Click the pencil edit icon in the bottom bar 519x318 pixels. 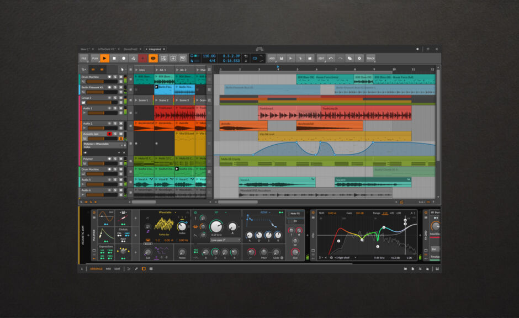tap(136, 269)
